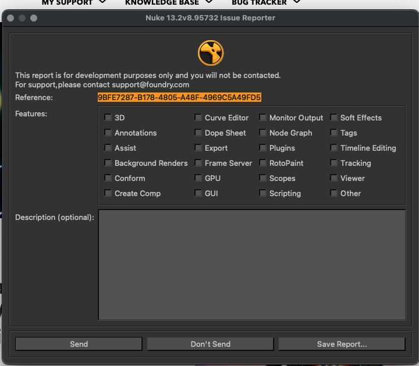Expand the KNOWLEDGE BASE dropdown chevron

[210, 2]
